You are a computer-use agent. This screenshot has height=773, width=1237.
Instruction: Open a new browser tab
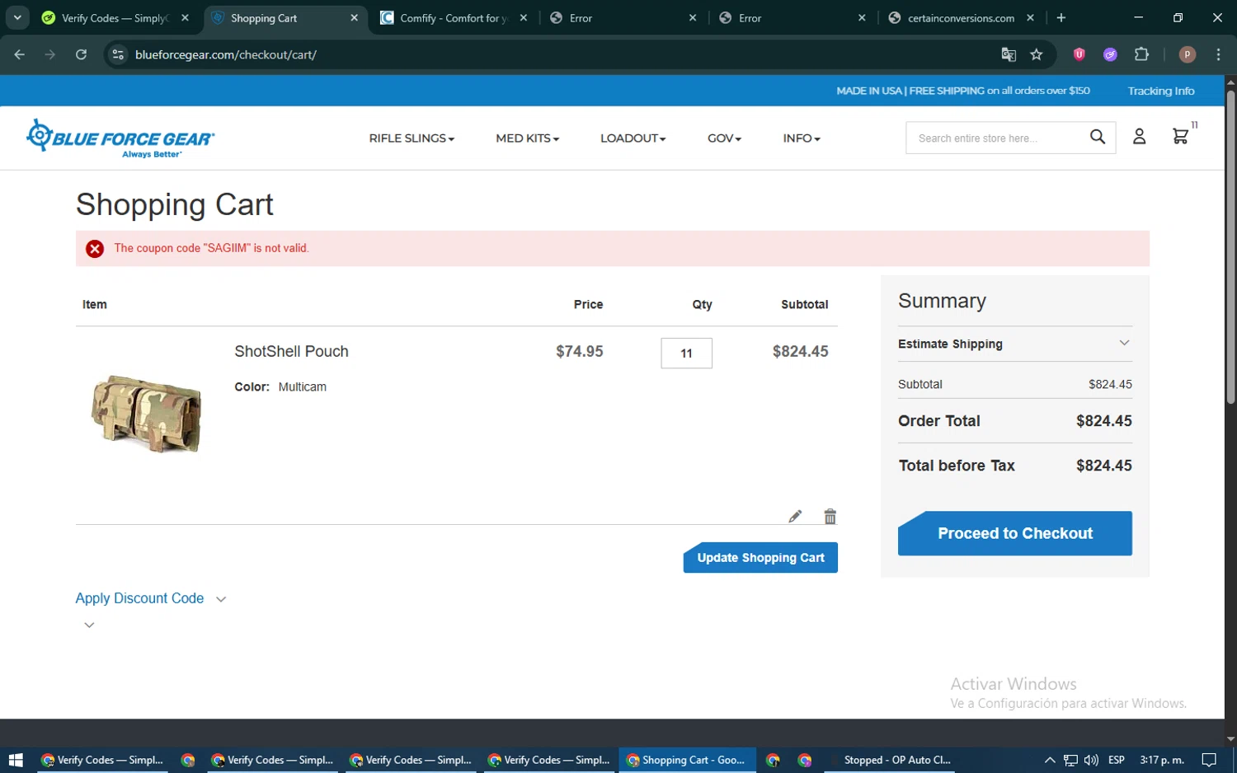point(1061,17)
